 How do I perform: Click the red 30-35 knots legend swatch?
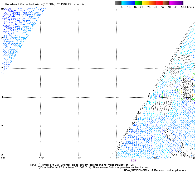point(159,3)
